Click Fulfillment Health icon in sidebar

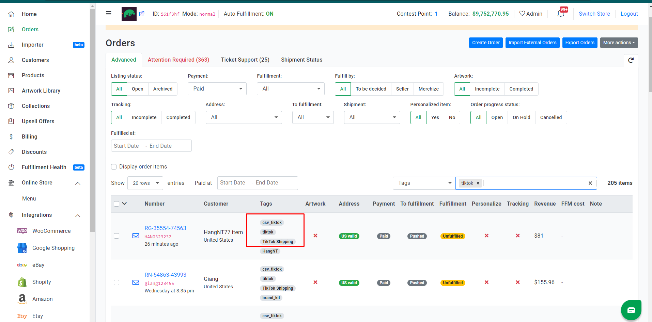click(x=11, y=167)
